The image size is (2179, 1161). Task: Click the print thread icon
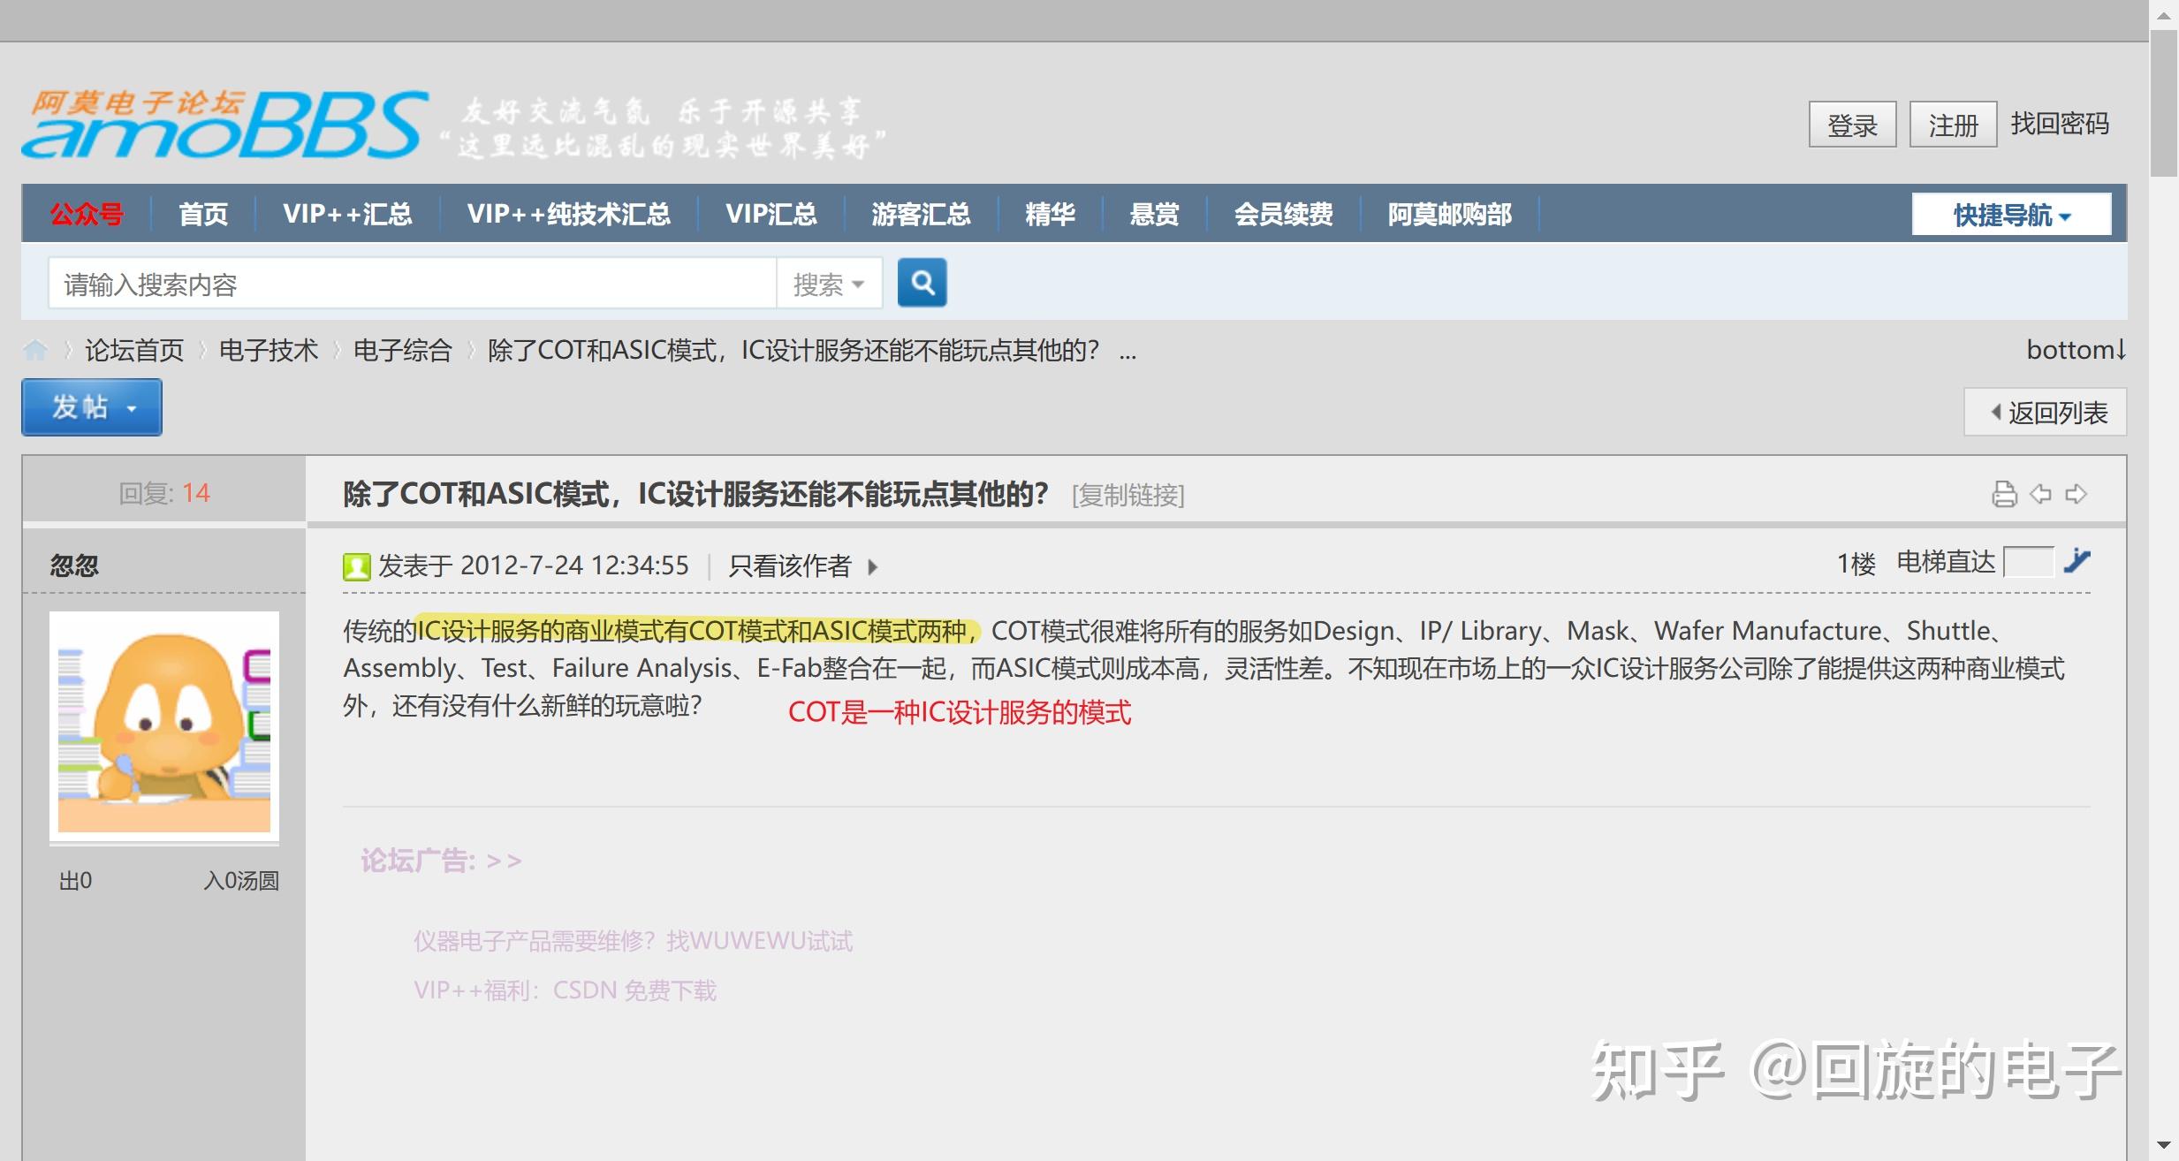pyautogui.click(x=2004, y=494)
